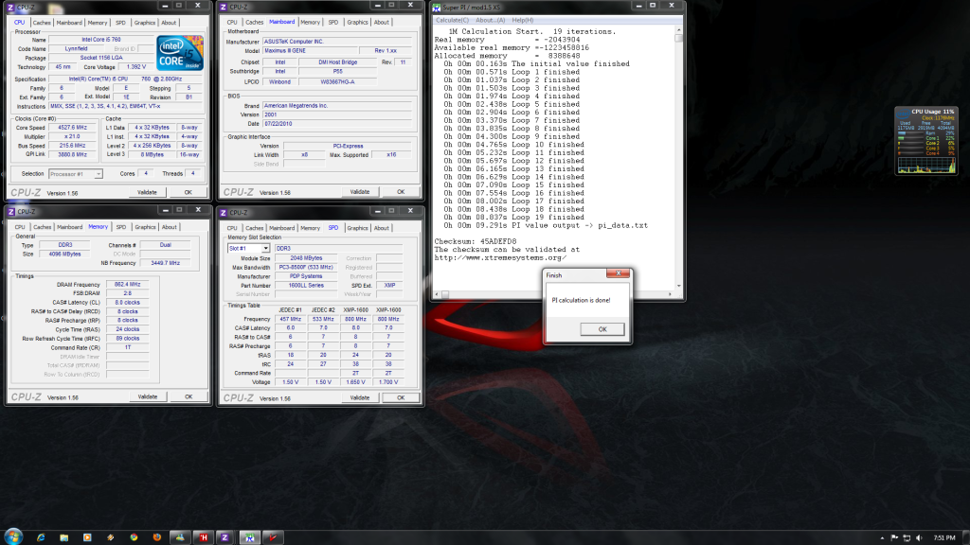
Task: Click the volume speaker tray icon
Action: pos(918,536)
